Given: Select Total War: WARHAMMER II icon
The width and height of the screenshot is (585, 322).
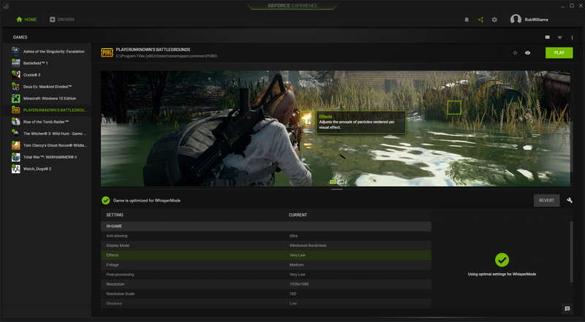Looking at the screenshot, I should click(15, 157).
